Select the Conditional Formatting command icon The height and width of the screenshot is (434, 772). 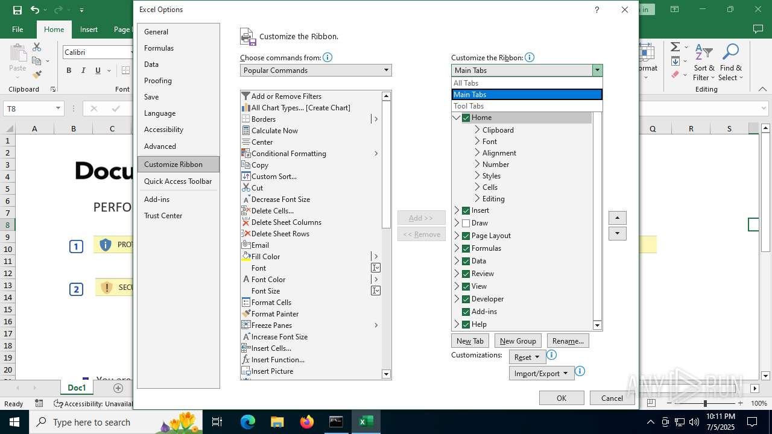pyautogui.click(x=245, y=153)
